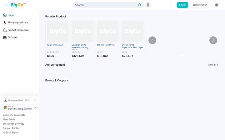Click the Events & Coupons heading
Viewport: 225px width, 140px height.
(57, 81)
